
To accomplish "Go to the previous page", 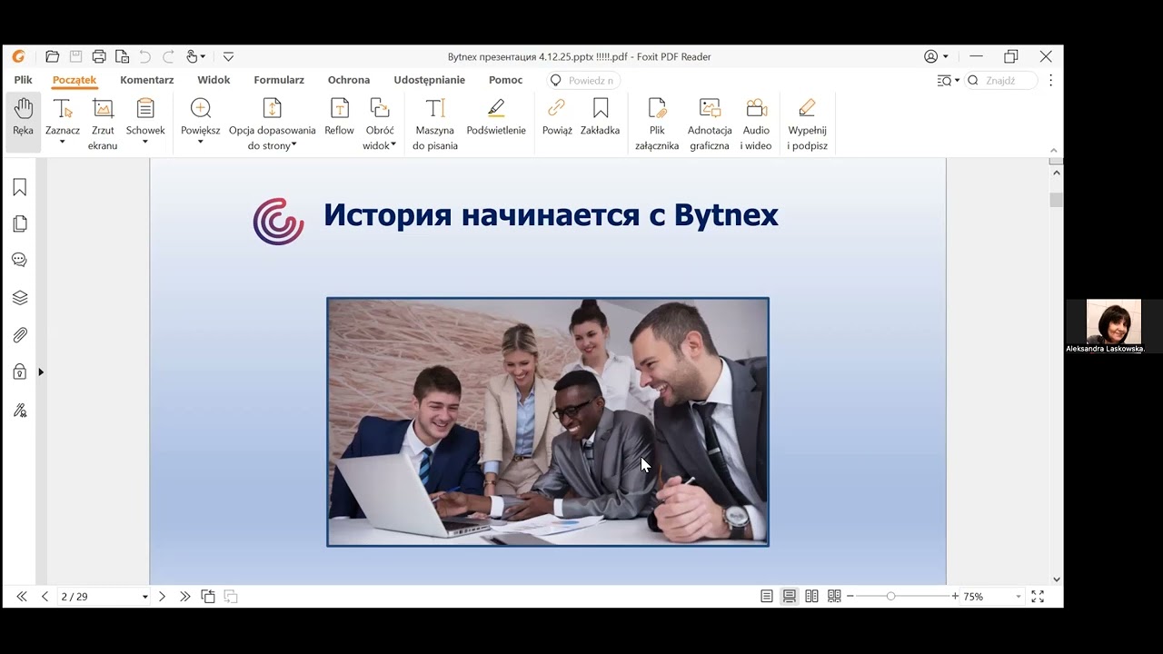I will [x=45, y=597].
